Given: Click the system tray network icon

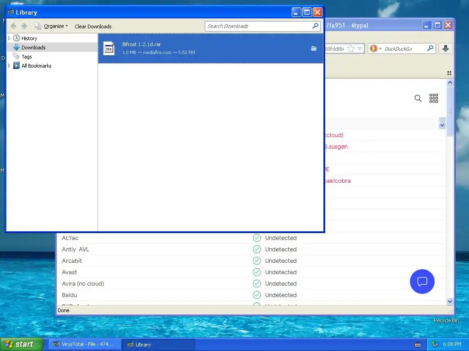Looking at the screenshot, I should [x=435, y=344].
